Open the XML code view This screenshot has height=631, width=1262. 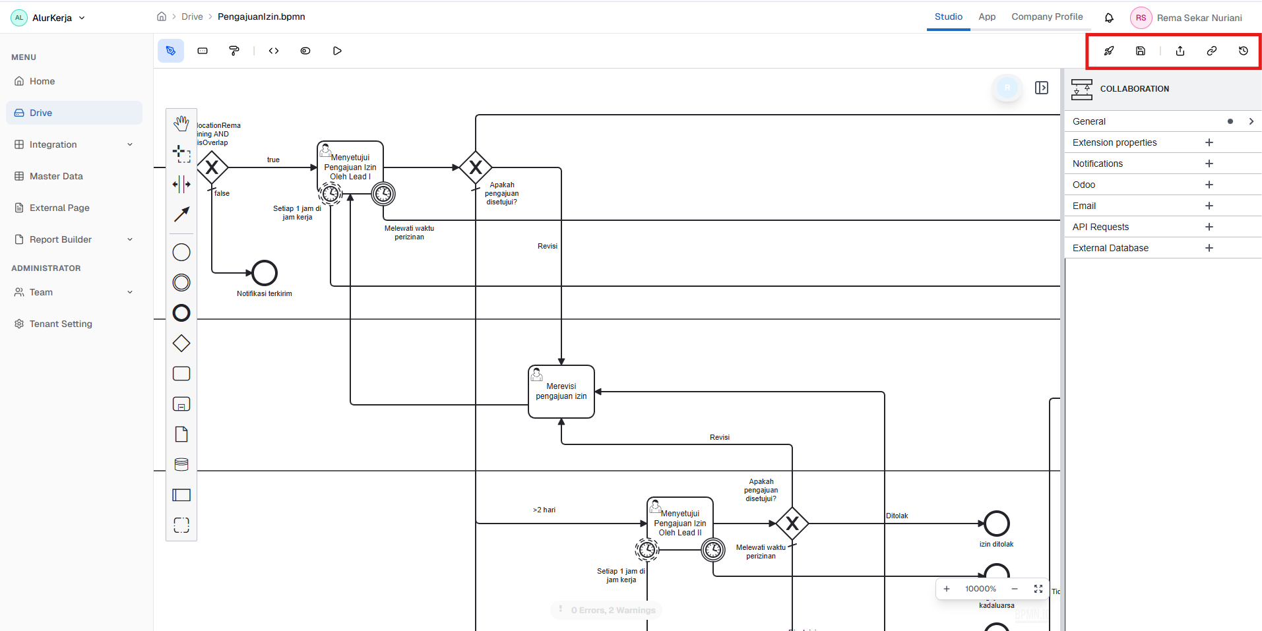pos(273,50)
